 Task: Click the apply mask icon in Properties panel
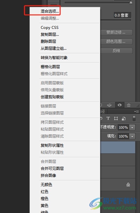[109, 105]
